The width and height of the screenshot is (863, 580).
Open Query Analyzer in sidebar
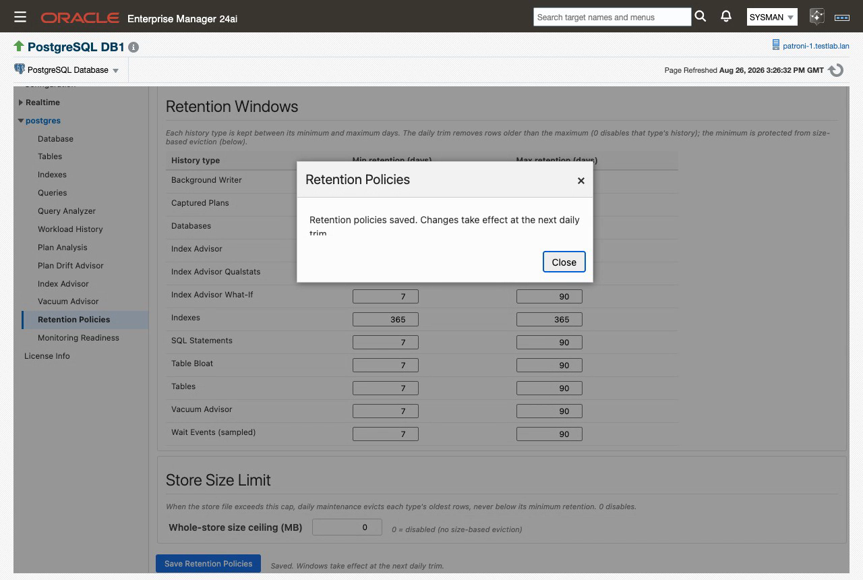(67, 211)
